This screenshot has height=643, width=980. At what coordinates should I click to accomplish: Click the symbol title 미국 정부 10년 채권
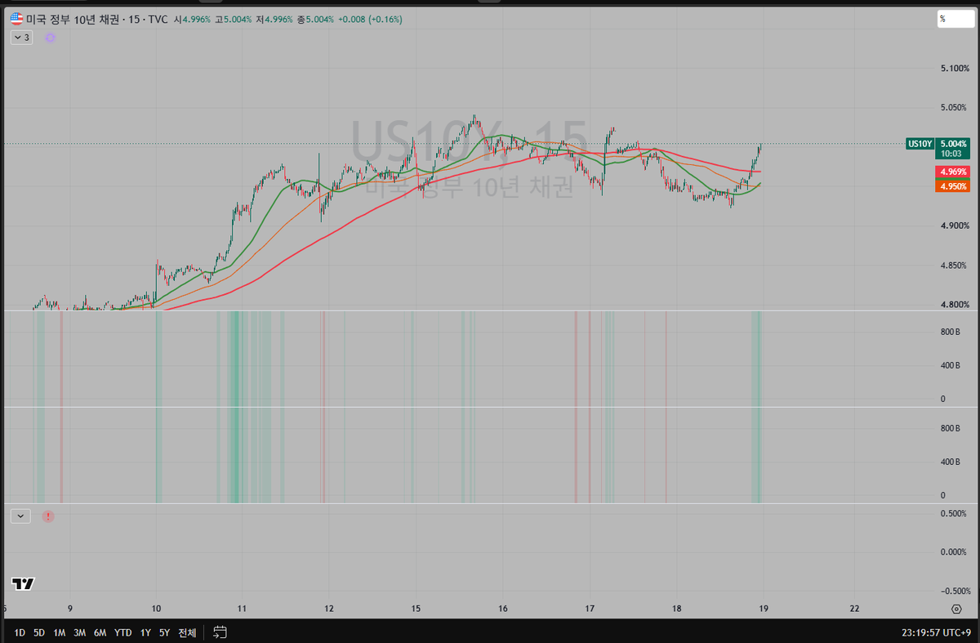coord(73,19)
